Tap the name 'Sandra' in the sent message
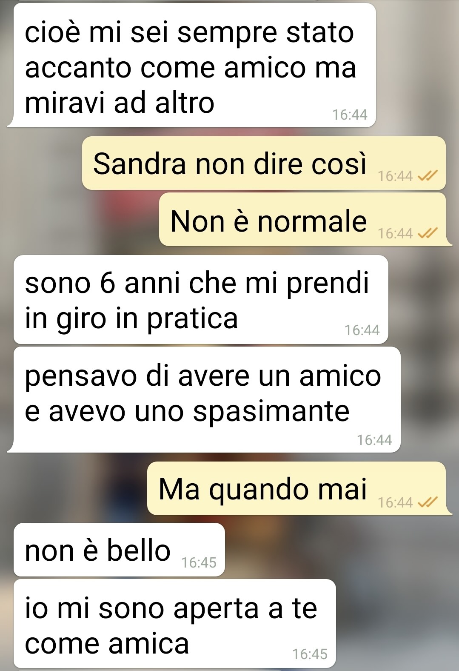This screenshot has width=459, height=671. [140, 163]
